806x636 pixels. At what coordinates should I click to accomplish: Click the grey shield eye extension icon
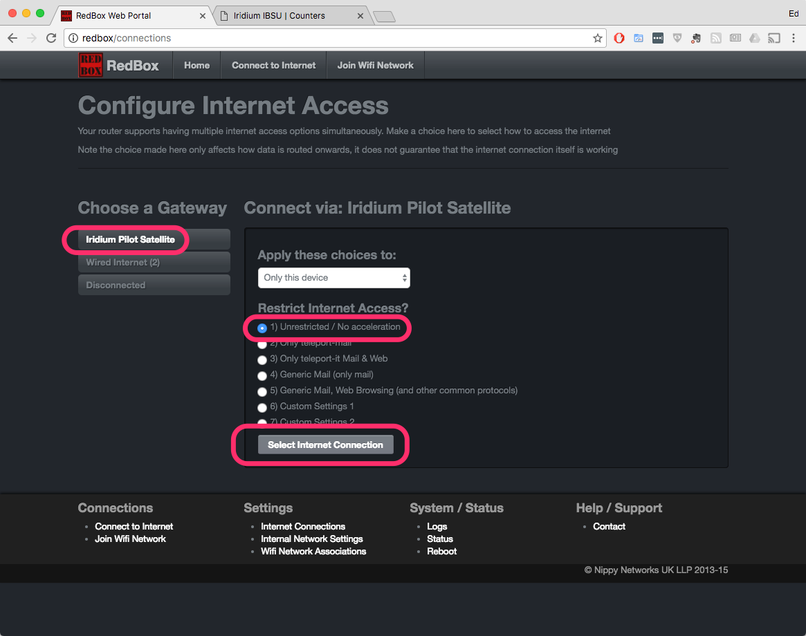[677, 38]
